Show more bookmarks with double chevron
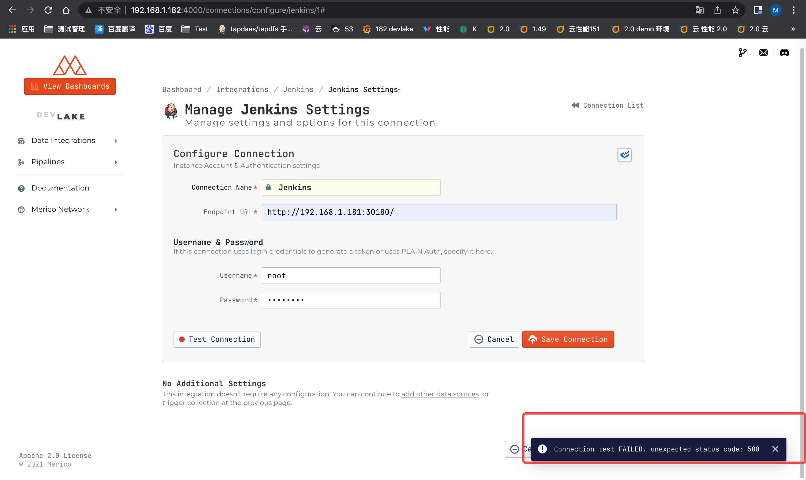Image resolution: width=806 pixels, height=480 pixels. (x=793, y=29)
